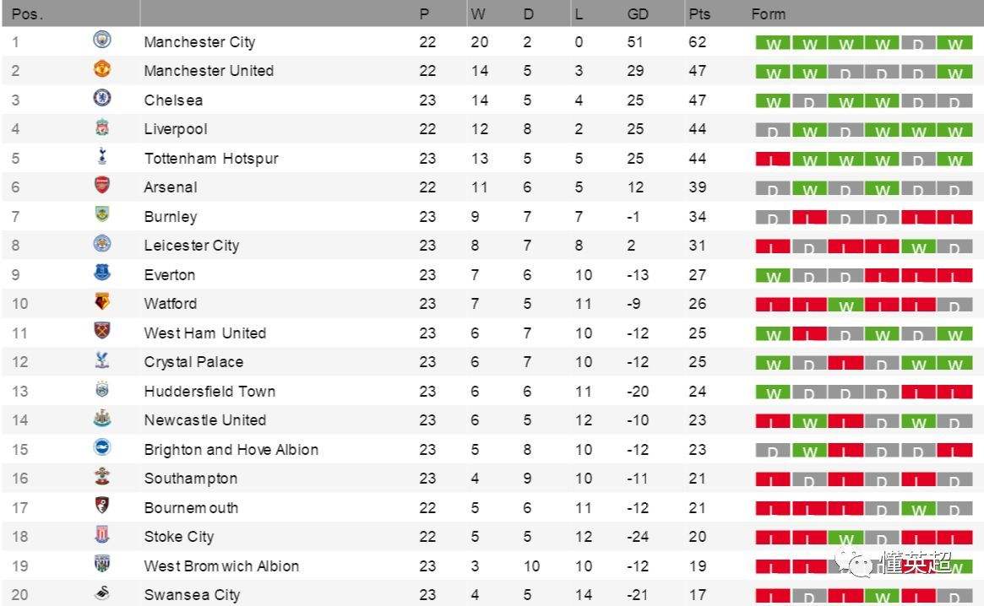Click the Huddersfield Town team name

tap(209, 392)
